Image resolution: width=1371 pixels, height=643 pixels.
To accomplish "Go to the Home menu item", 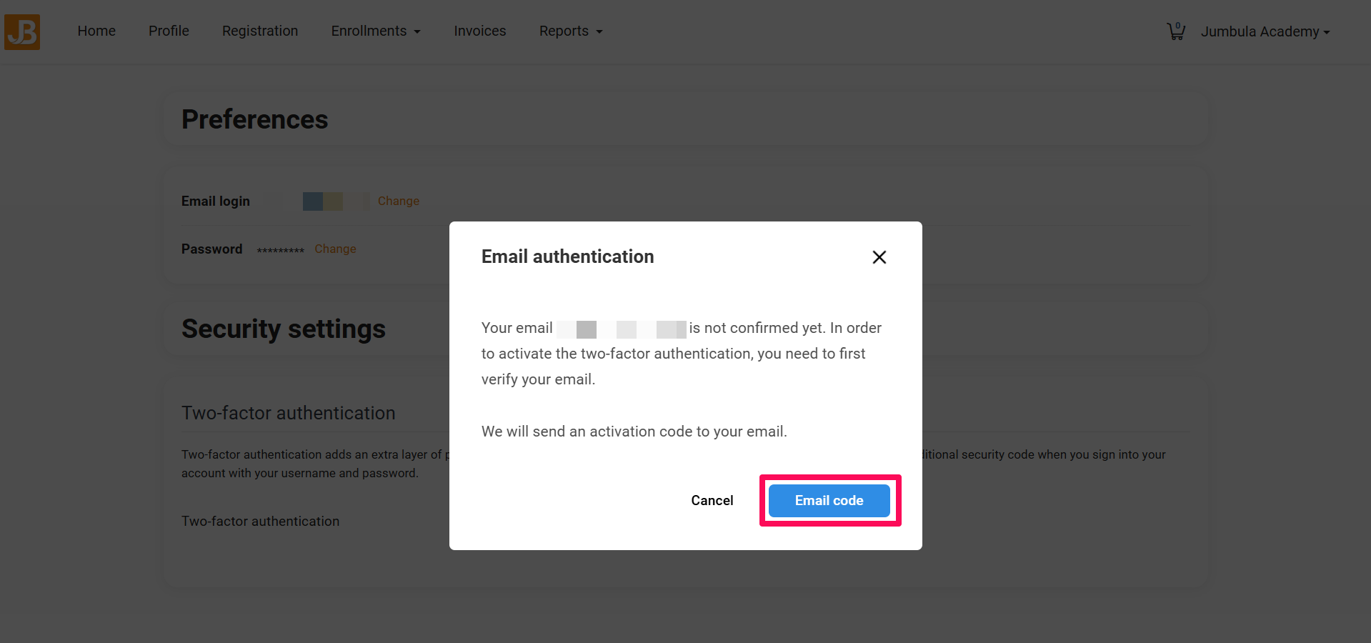I will (96, 31).
